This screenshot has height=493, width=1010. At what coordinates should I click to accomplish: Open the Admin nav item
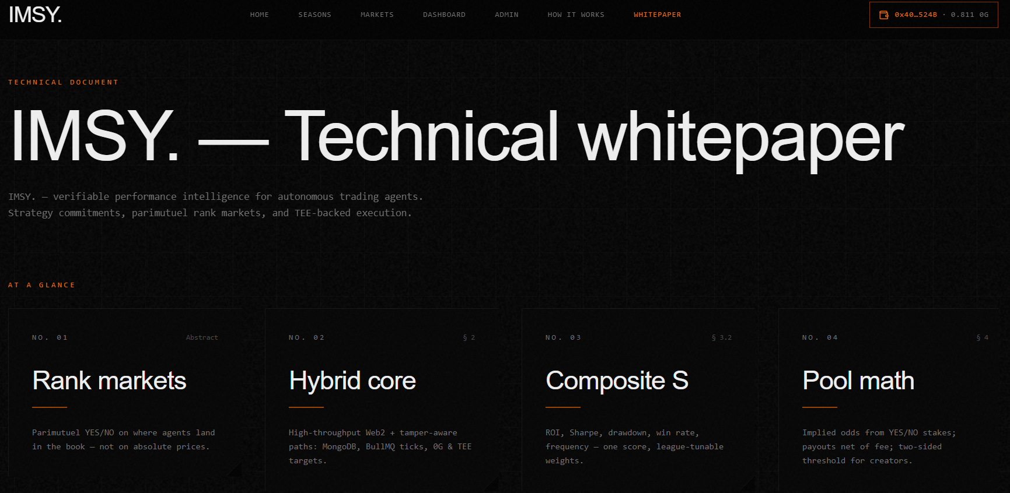point(506,15)
